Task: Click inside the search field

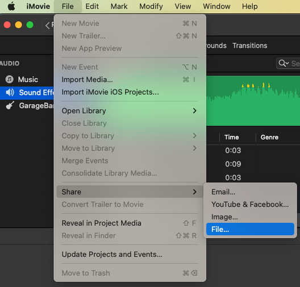Action: coord(288,63)
